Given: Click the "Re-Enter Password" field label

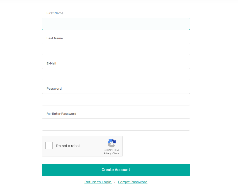Looking at the screenshot, I should click(x=61, y=114).
